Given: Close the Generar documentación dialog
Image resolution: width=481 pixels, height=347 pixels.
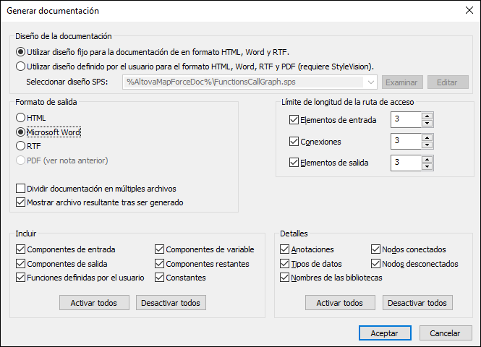Looking at the screenshot, I should click(x=465, y=11).
